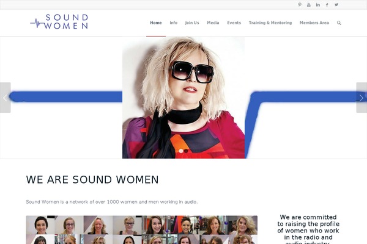367x244 pixels.
Task: Open the Training & Mentoring menu
Action: click(270, 23)
